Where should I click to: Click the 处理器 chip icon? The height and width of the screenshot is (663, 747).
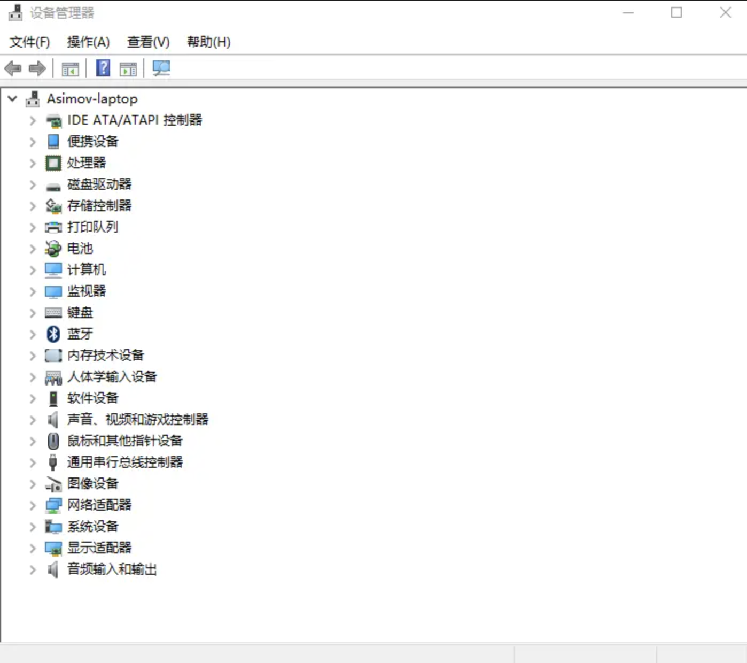coord(53,163)
